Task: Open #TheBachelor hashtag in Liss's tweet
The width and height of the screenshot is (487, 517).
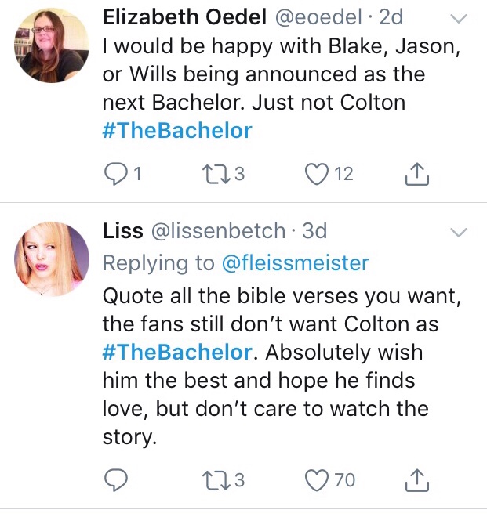Action: coord(177,352)
